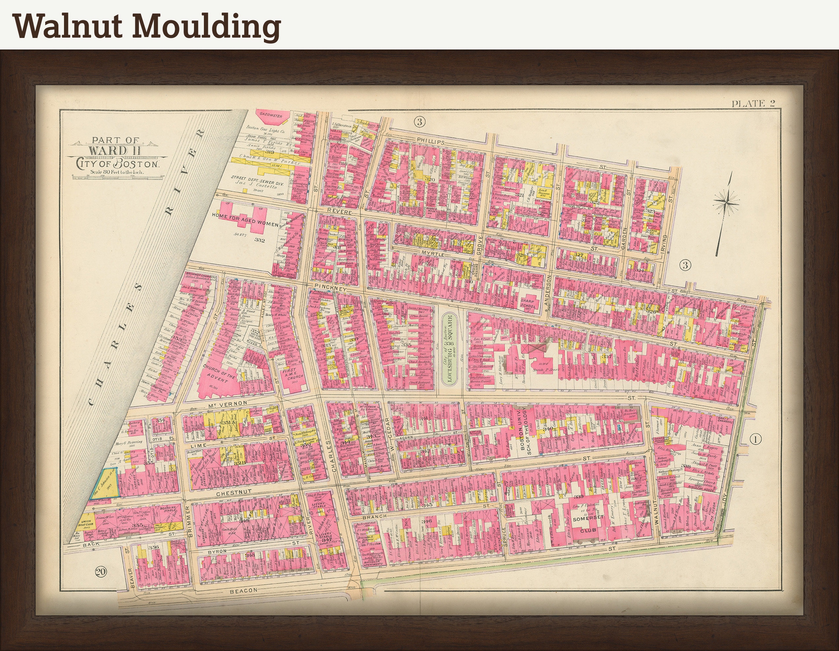
Task: Click "HOME FOR AGED WOMEN" label
Action: tap(245, 220)
